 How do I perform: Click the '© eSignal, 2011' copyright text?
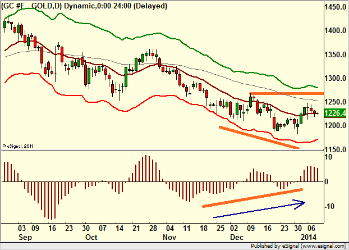pyautogui.click(x=17, y=147)
